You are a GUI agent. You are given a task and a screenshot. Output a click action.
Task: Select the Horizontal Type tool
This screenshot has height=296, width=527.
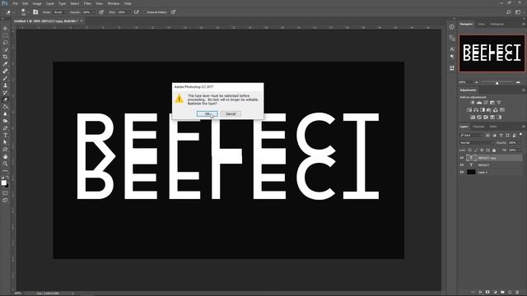click(5, 135)
